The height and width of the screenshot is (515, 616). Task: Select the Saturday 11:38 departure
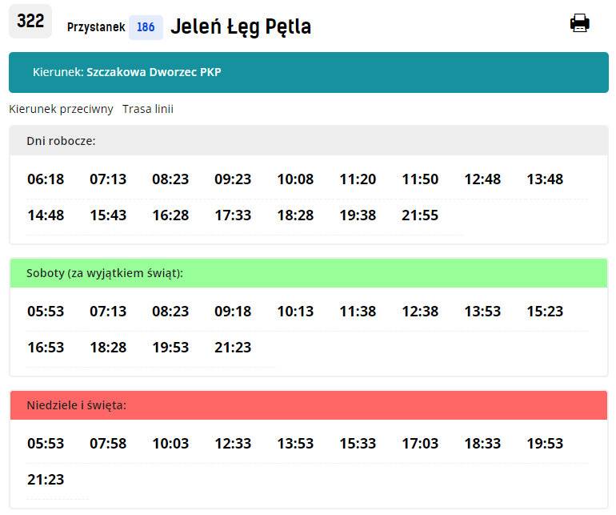pos(358,312)
